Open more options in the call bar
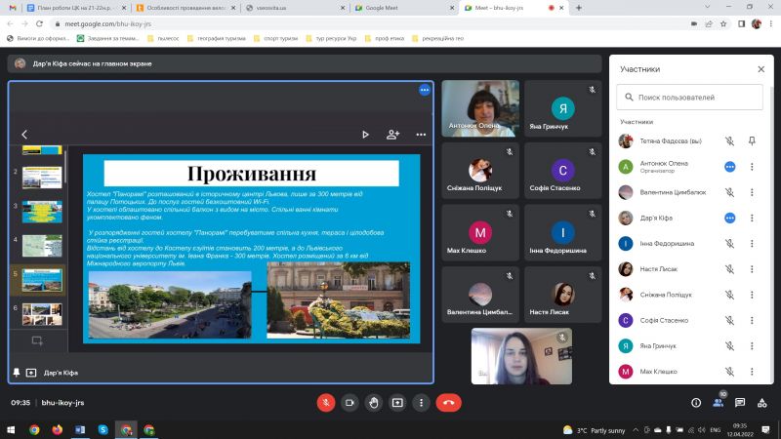Image resolution: width=781 pixels, height=439 pixels. pos(422,403)
